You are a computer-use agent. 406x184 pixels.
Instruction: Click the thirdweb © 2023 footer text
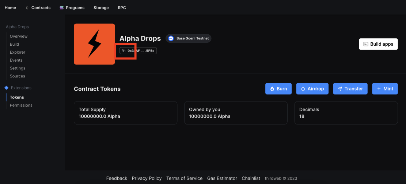pos(281,178)
